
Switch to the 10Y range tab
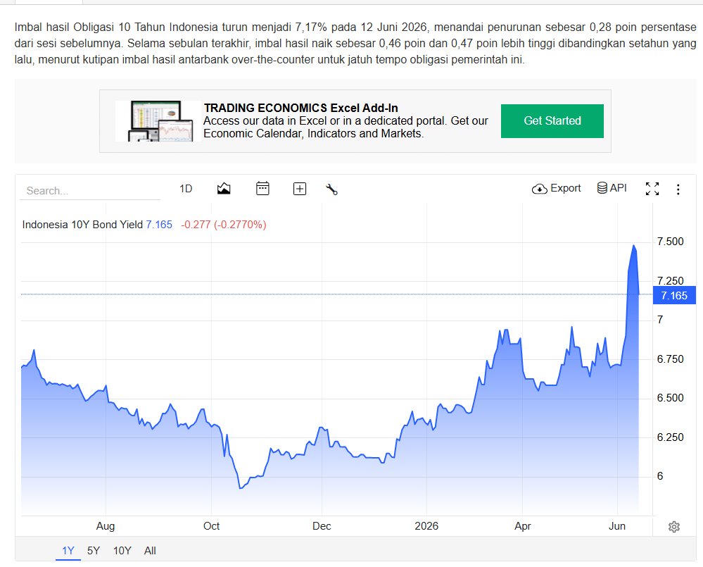click(x=122, y=550)
